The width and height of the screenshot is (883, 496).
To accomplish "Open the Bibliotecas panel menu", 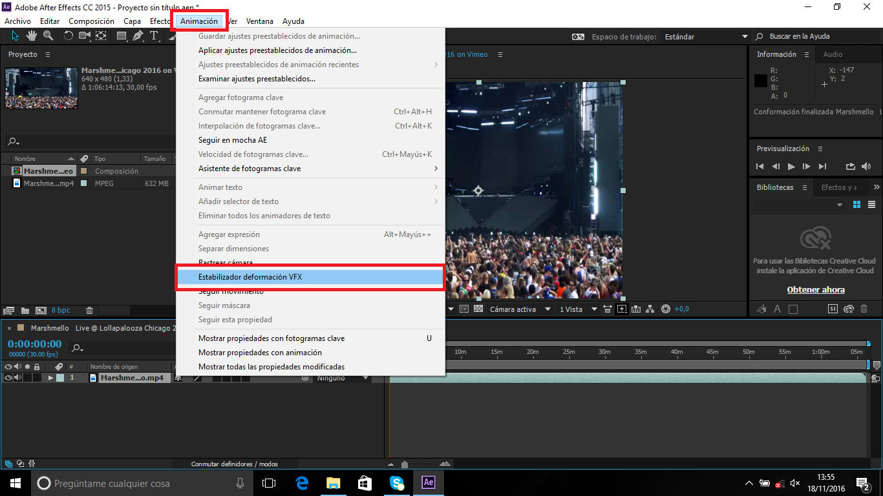I will coord(805,187).
